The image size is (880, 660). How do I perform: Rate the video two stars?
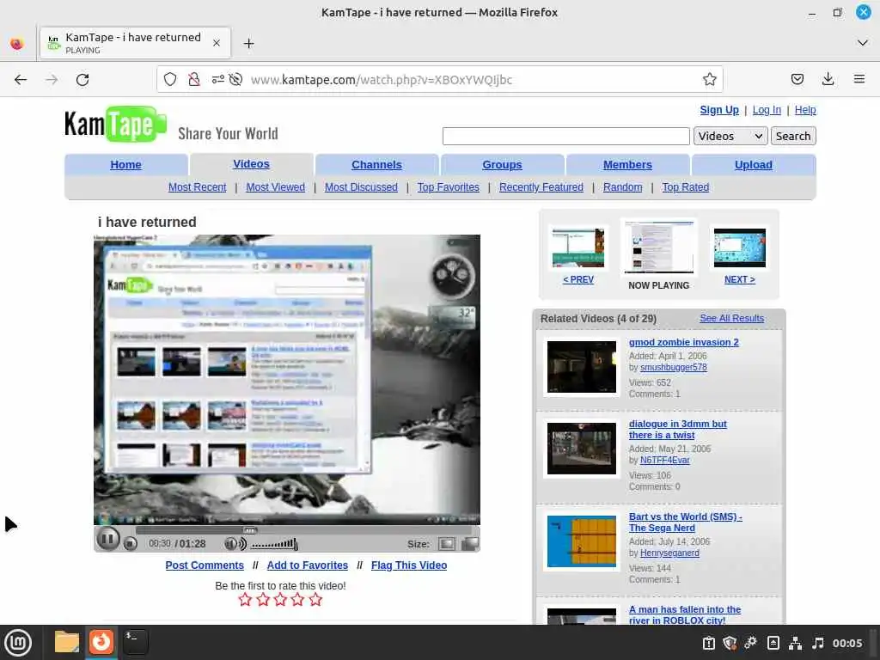pos(263,599)
